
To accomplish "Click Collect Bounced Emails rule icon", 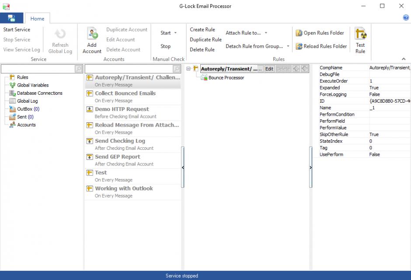I will (x=90, y=93).
